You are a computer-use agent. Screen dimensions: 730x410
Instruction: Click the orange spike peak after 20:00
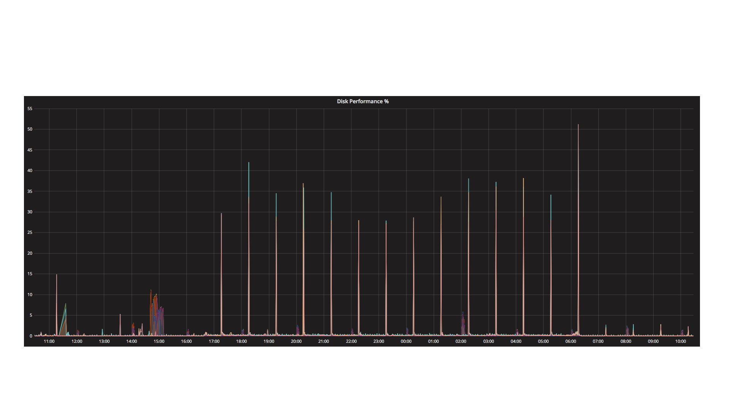click(303, 185)
